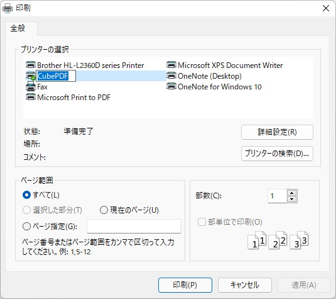Click the 適用(A) apply button
This screenshot has height=299, width=336.
point(304,285)
